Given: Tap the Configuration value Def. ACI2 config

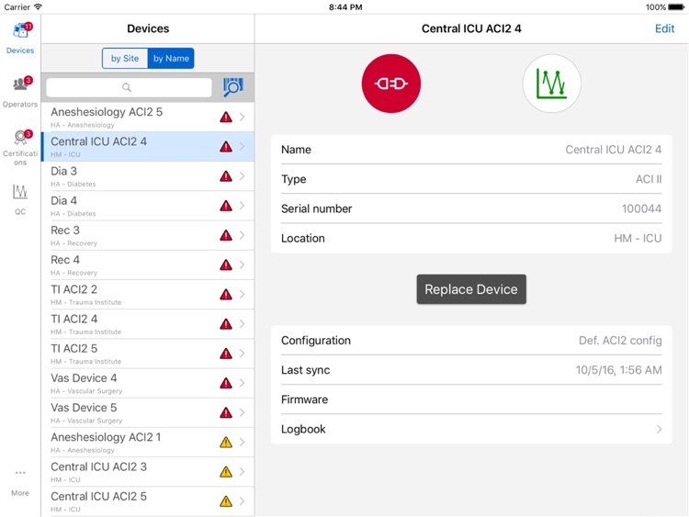Looking at the screenshot, I should coord(620,341).
